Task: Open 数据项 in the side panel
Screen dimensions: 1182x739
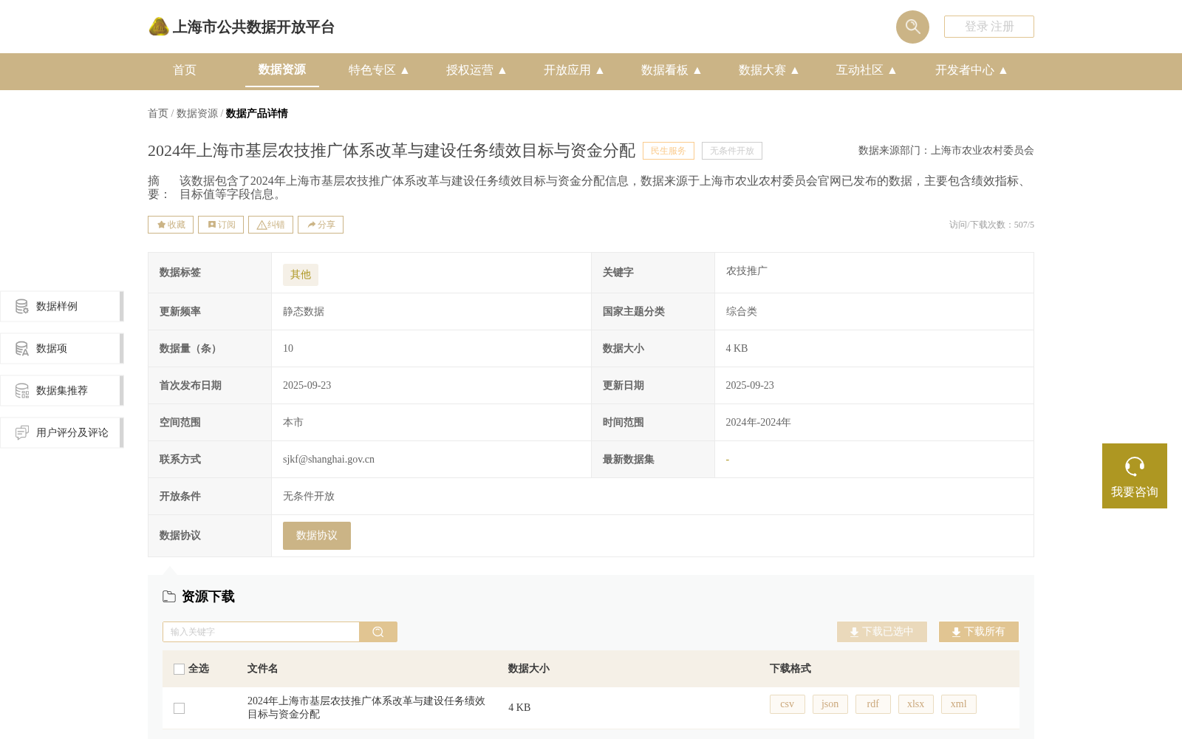Action: [62, 349]
